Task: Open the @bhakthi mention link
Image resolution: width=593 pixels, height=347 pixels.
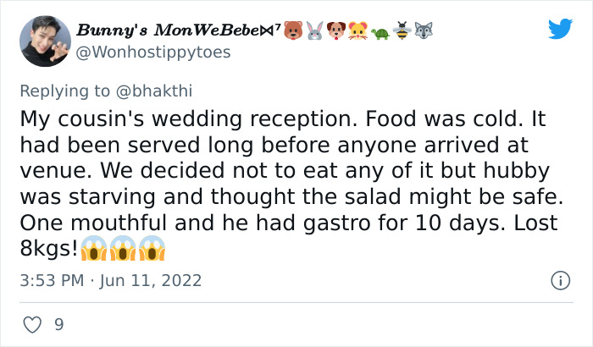Action: [154, 91]
